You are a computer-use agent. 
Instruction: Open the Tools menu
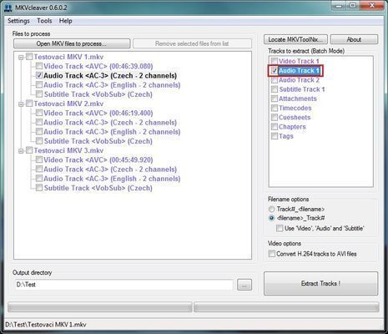click(44, 21)
